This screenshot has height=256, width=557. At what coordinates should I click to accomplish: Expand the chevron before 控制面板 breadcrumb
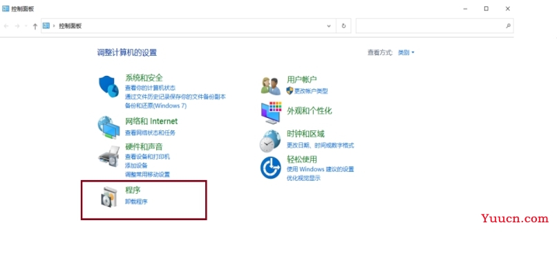55,26
